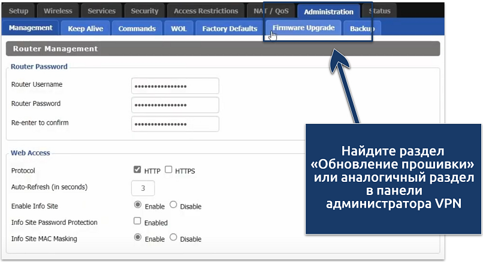This screenshot has width=483, height=262.
Task: Go to the WOL sub-tab
Action: [179, 28]
